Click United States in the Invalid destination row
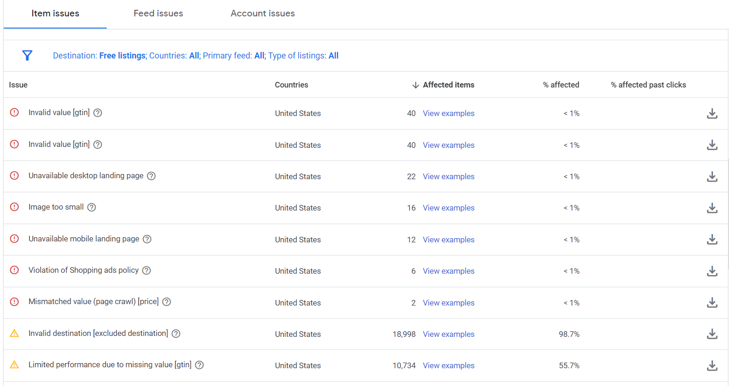The image size is (729, 386). click(298, 334)
